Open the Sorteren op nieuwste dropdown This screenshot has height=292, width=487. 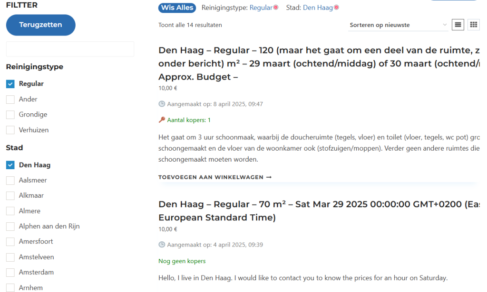[398, 25]
